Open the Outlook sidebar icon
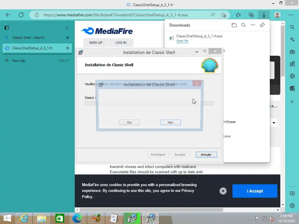This screenshot has height=224, width=299. tap(292, 88)
